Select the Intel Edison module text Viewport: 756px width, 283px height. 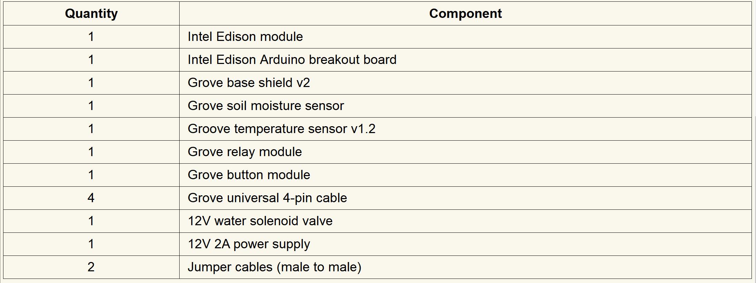point(245,36)
